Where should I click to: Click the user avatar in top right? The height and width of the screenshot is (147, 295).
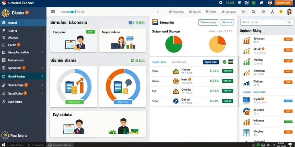click(289, 11)
